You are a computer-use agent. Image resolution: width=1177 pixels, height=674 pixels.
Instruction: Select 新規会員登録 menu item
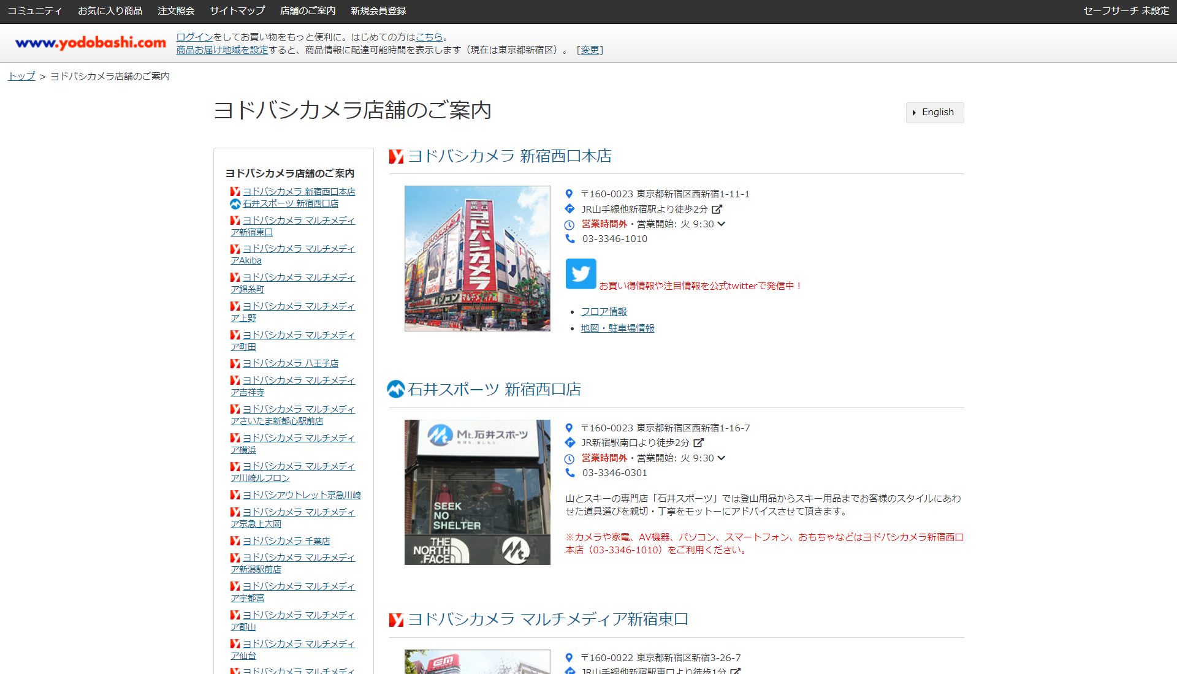point(378,11)
